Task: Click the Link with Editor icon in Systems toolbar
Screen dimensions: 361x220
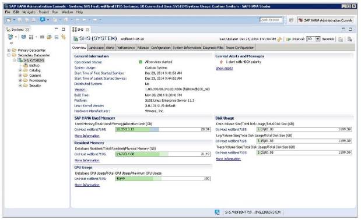Action: tap(64, 37)
